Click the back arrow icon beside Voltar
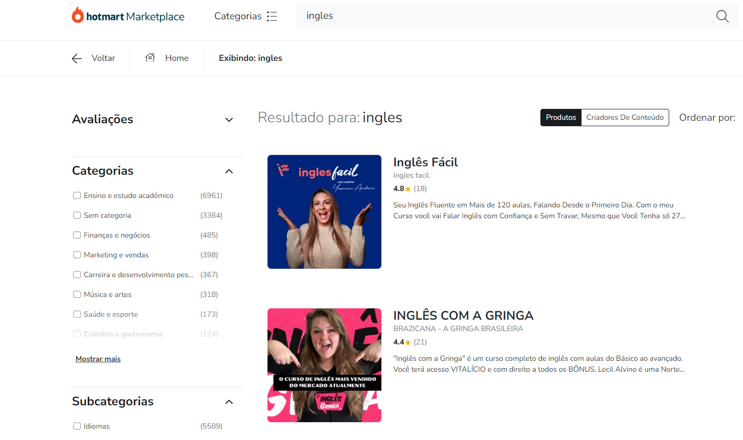The width and height of the screenshot is (743, 440). (x=77, y=58)
